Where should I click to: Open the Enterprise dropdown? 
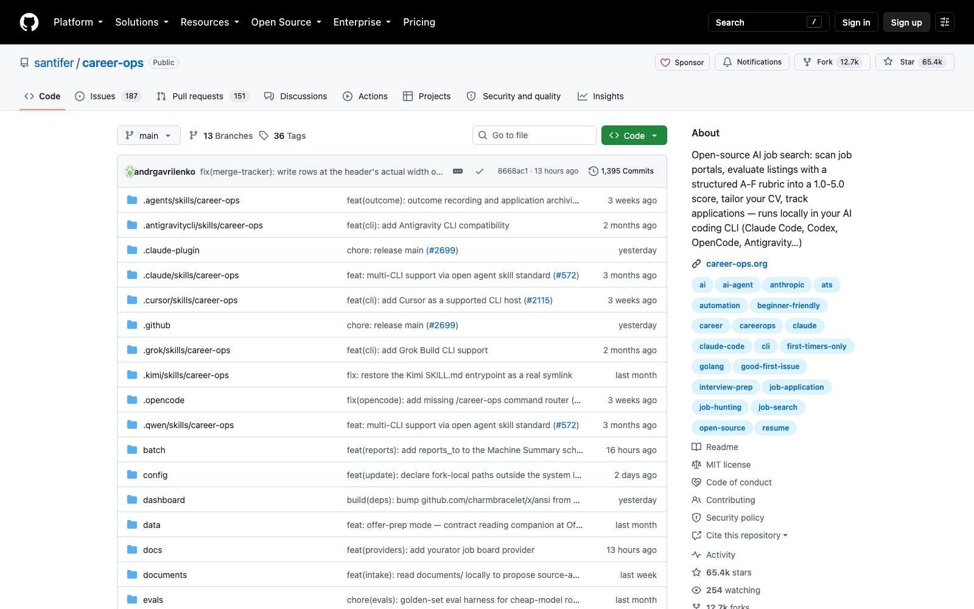pos(362,22)
